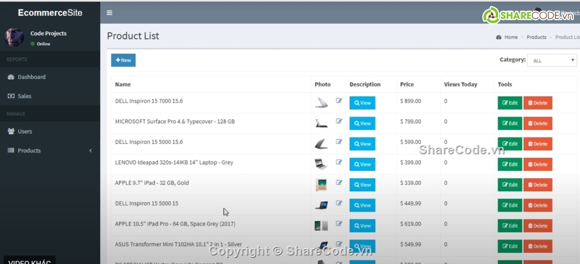View the description of APPLE 10.5" iPad Pro
This screenshot has width=580, height=264.
[x=362, y=226]
